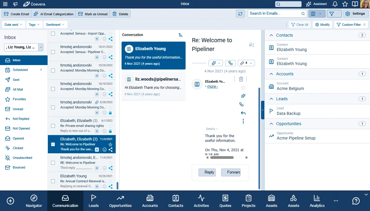
Task: Check the Private email sharing rights checkbox
Action: [x=53, y=126]
